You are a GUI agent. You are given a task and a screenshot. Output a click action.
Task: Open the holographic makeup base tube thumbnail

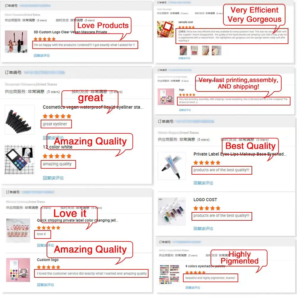[172, 166]
